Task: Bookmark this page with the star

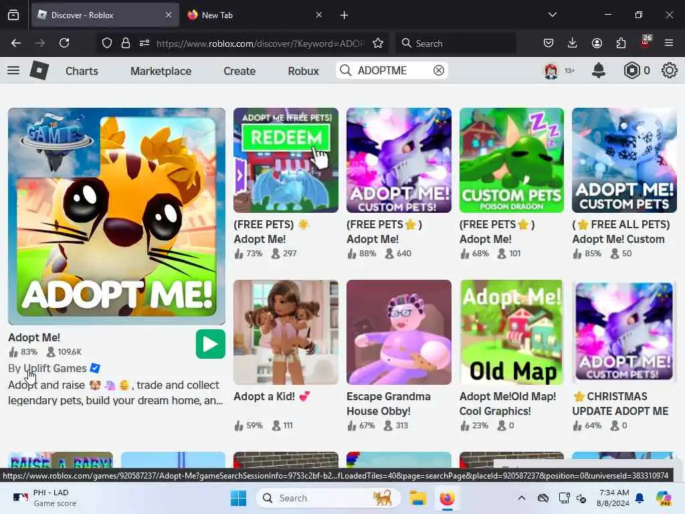Action: (378, 44)
